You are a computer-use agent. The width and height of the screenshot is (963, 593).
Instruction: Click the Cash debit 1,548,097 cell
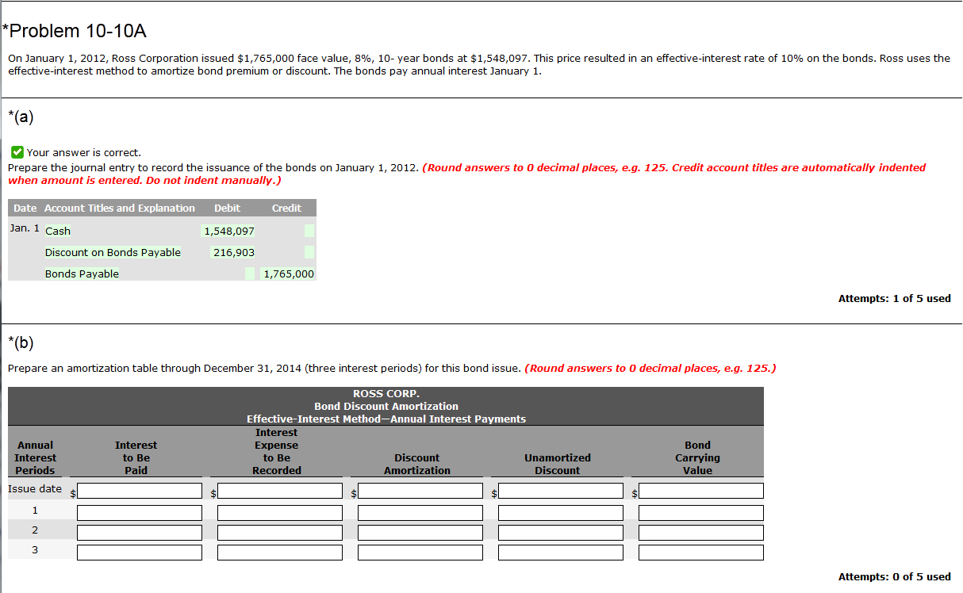(x=229, y=231)
